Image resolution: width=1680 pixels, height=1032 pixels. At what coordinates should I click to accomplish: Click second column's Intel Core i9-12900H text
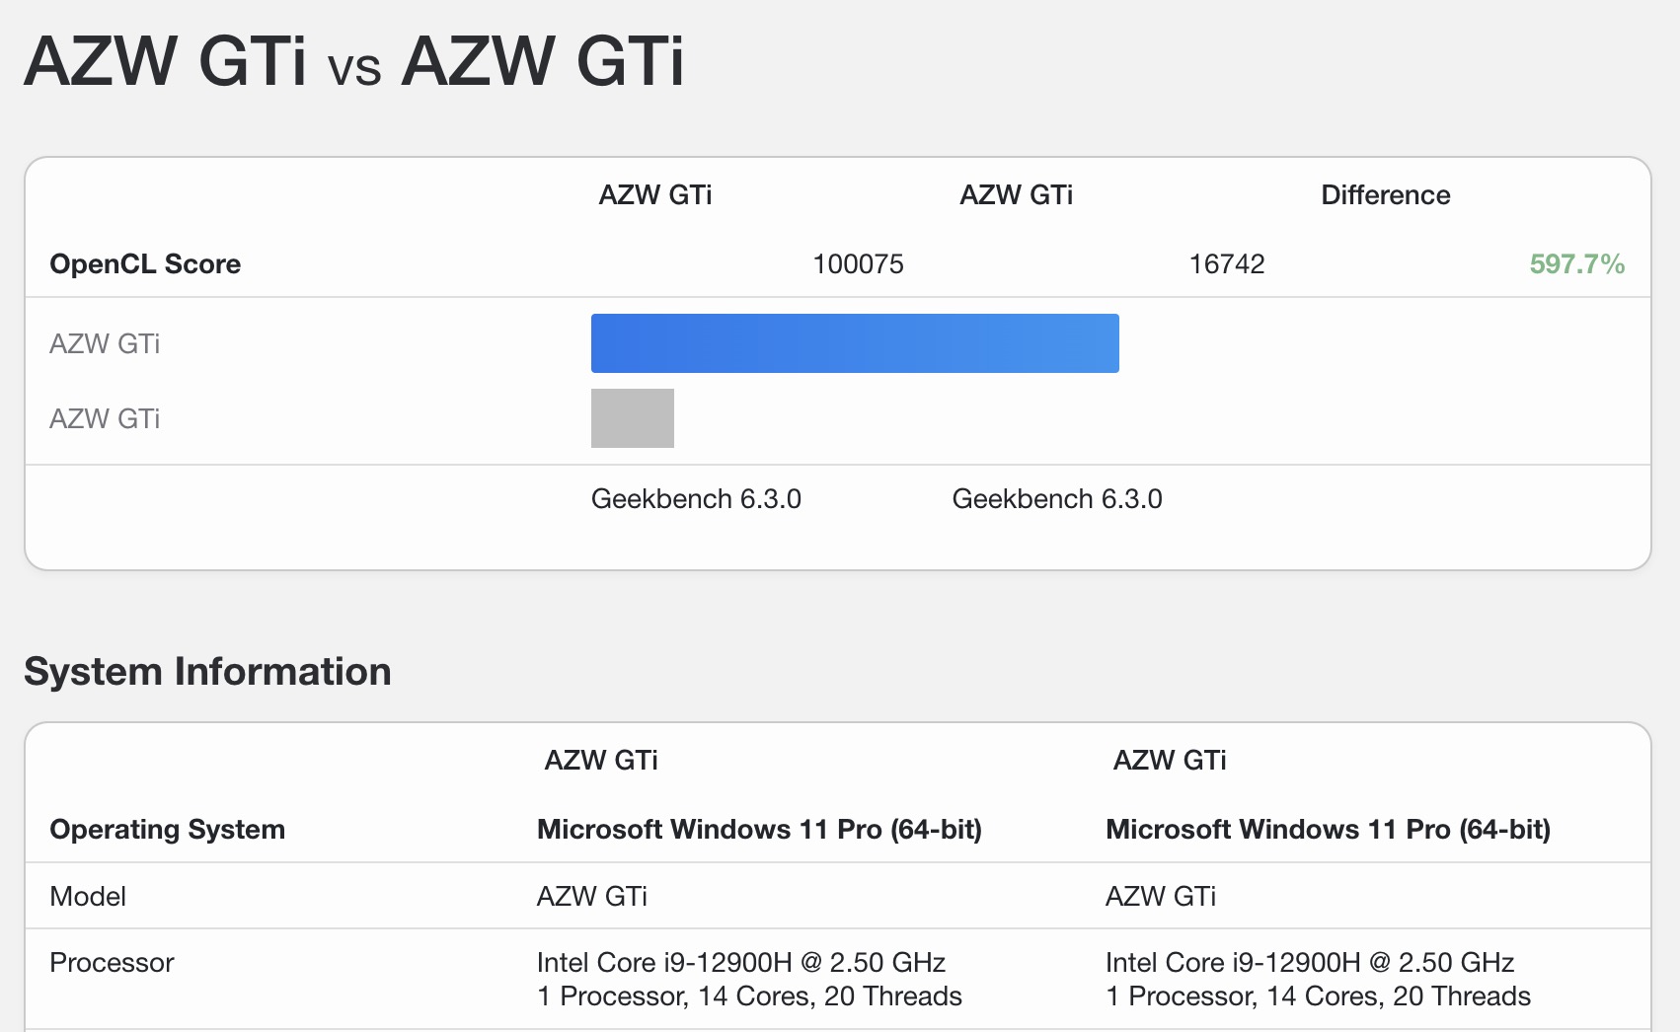pos(1309,963)
